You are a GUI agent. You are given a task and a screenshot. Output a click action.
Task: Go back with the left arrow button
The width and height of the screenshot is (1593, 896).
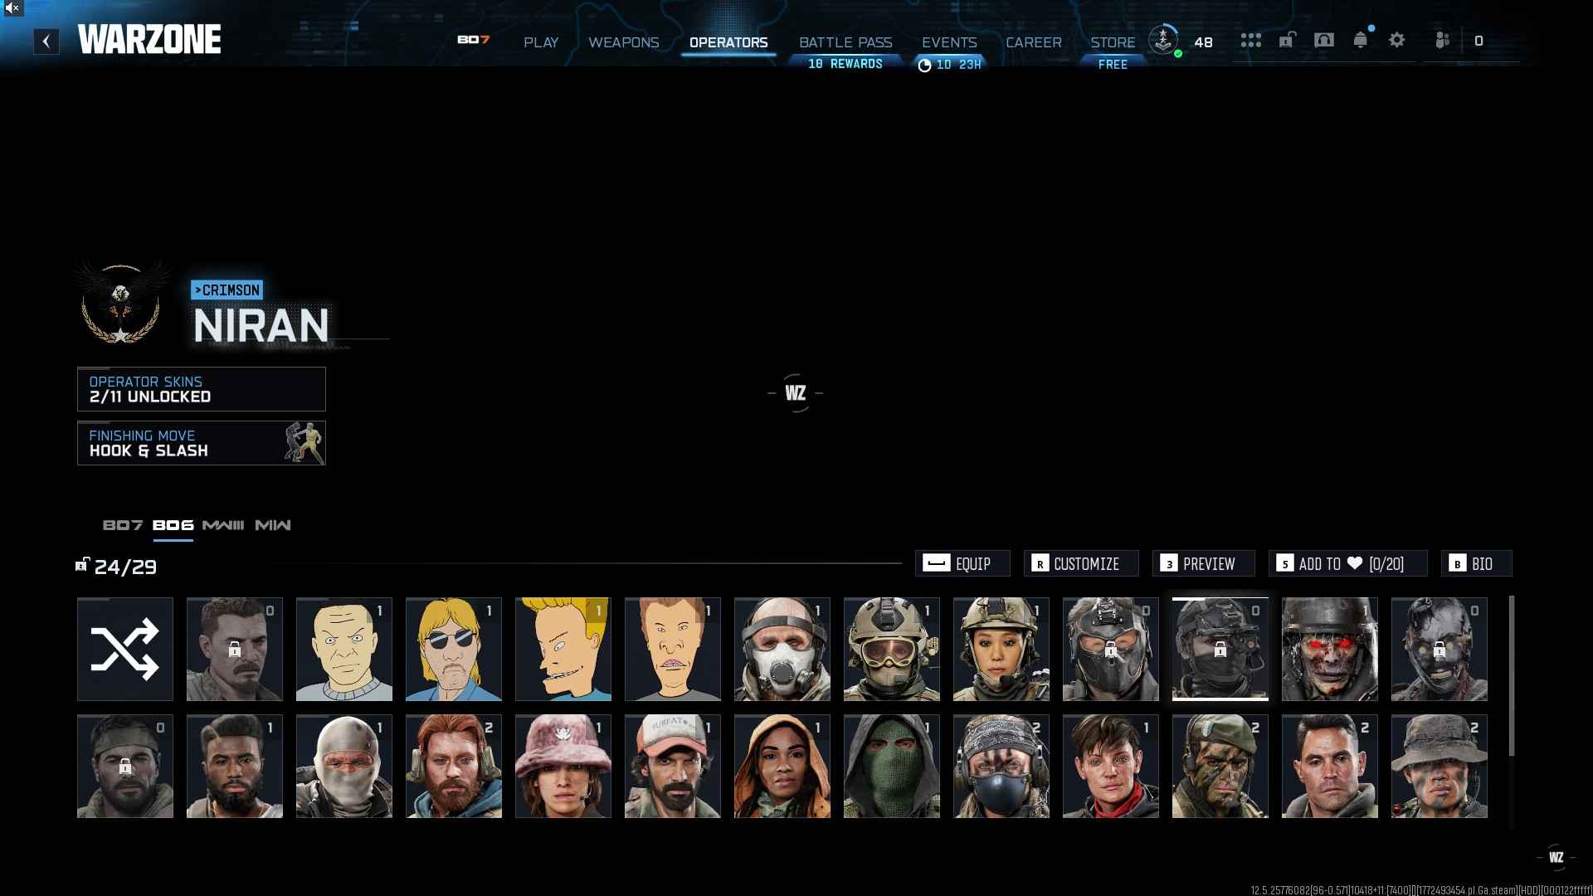tap(46, 41)
